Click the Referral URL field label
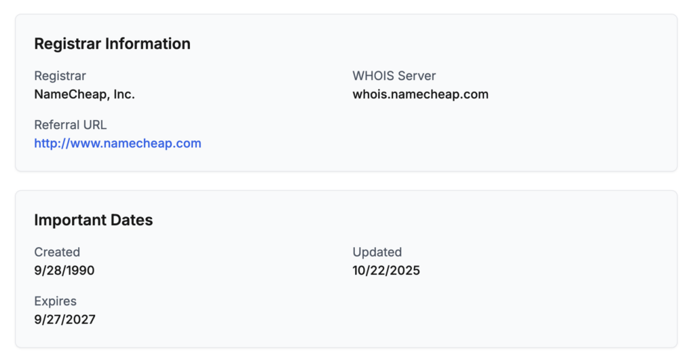This screenshot has height=361, width=695. (70, 125)
